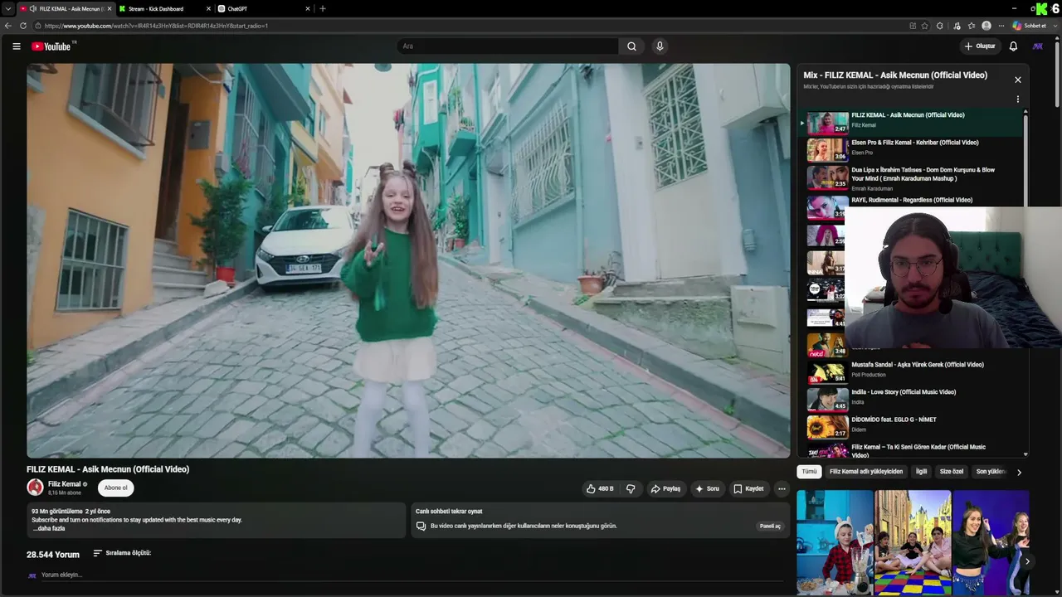Open the browser favorites list

point(972,26)
